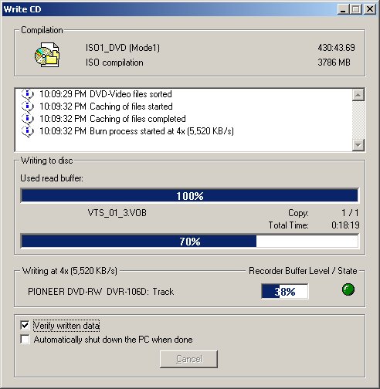The image size is (380, 389).
Task: Click the 70% writing progress bar
Action: coord(189,241)
